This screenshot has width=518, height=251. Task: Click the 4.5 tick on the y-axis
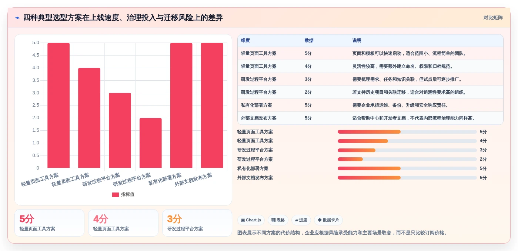(x=36, y=55)
